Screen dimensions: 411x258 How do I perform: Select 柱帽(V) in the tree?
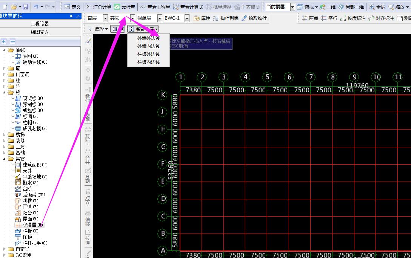coord(31,122)
